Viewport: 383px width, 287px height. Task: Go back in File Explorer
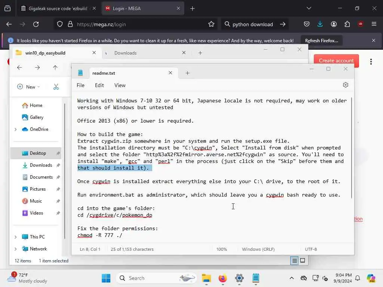[x=19, y=68]
